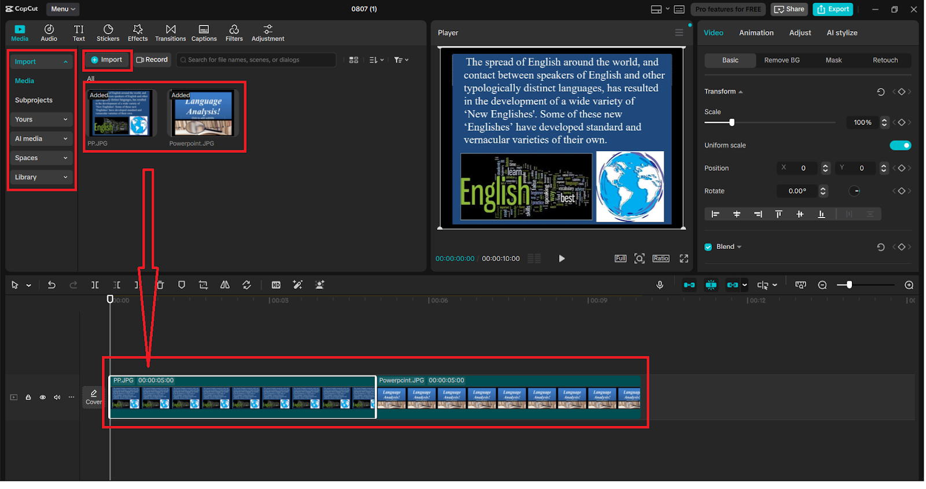926x489 pixels.
Task: Start voiceover recording with microphone icon
Action: pos(660,285)
